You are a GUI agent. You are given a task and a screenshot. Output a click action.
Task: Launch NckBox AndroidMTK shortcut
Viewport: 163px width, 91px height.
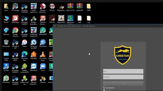[24, 66]
